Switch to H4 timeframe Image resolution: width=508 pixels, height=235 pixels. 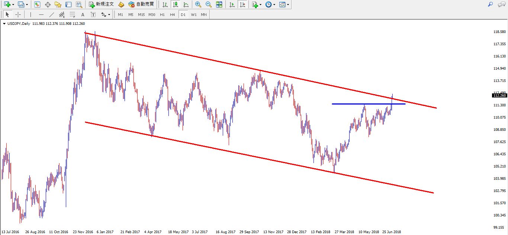[173, 14]
